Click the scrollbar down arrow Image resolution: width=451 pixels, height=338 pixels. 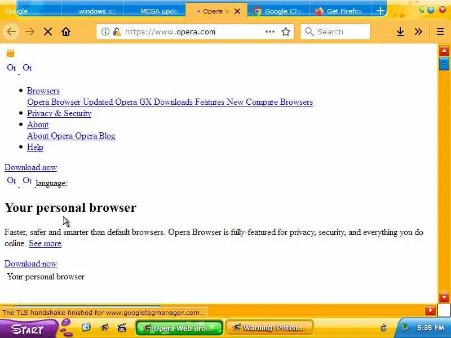coord(444,297)
